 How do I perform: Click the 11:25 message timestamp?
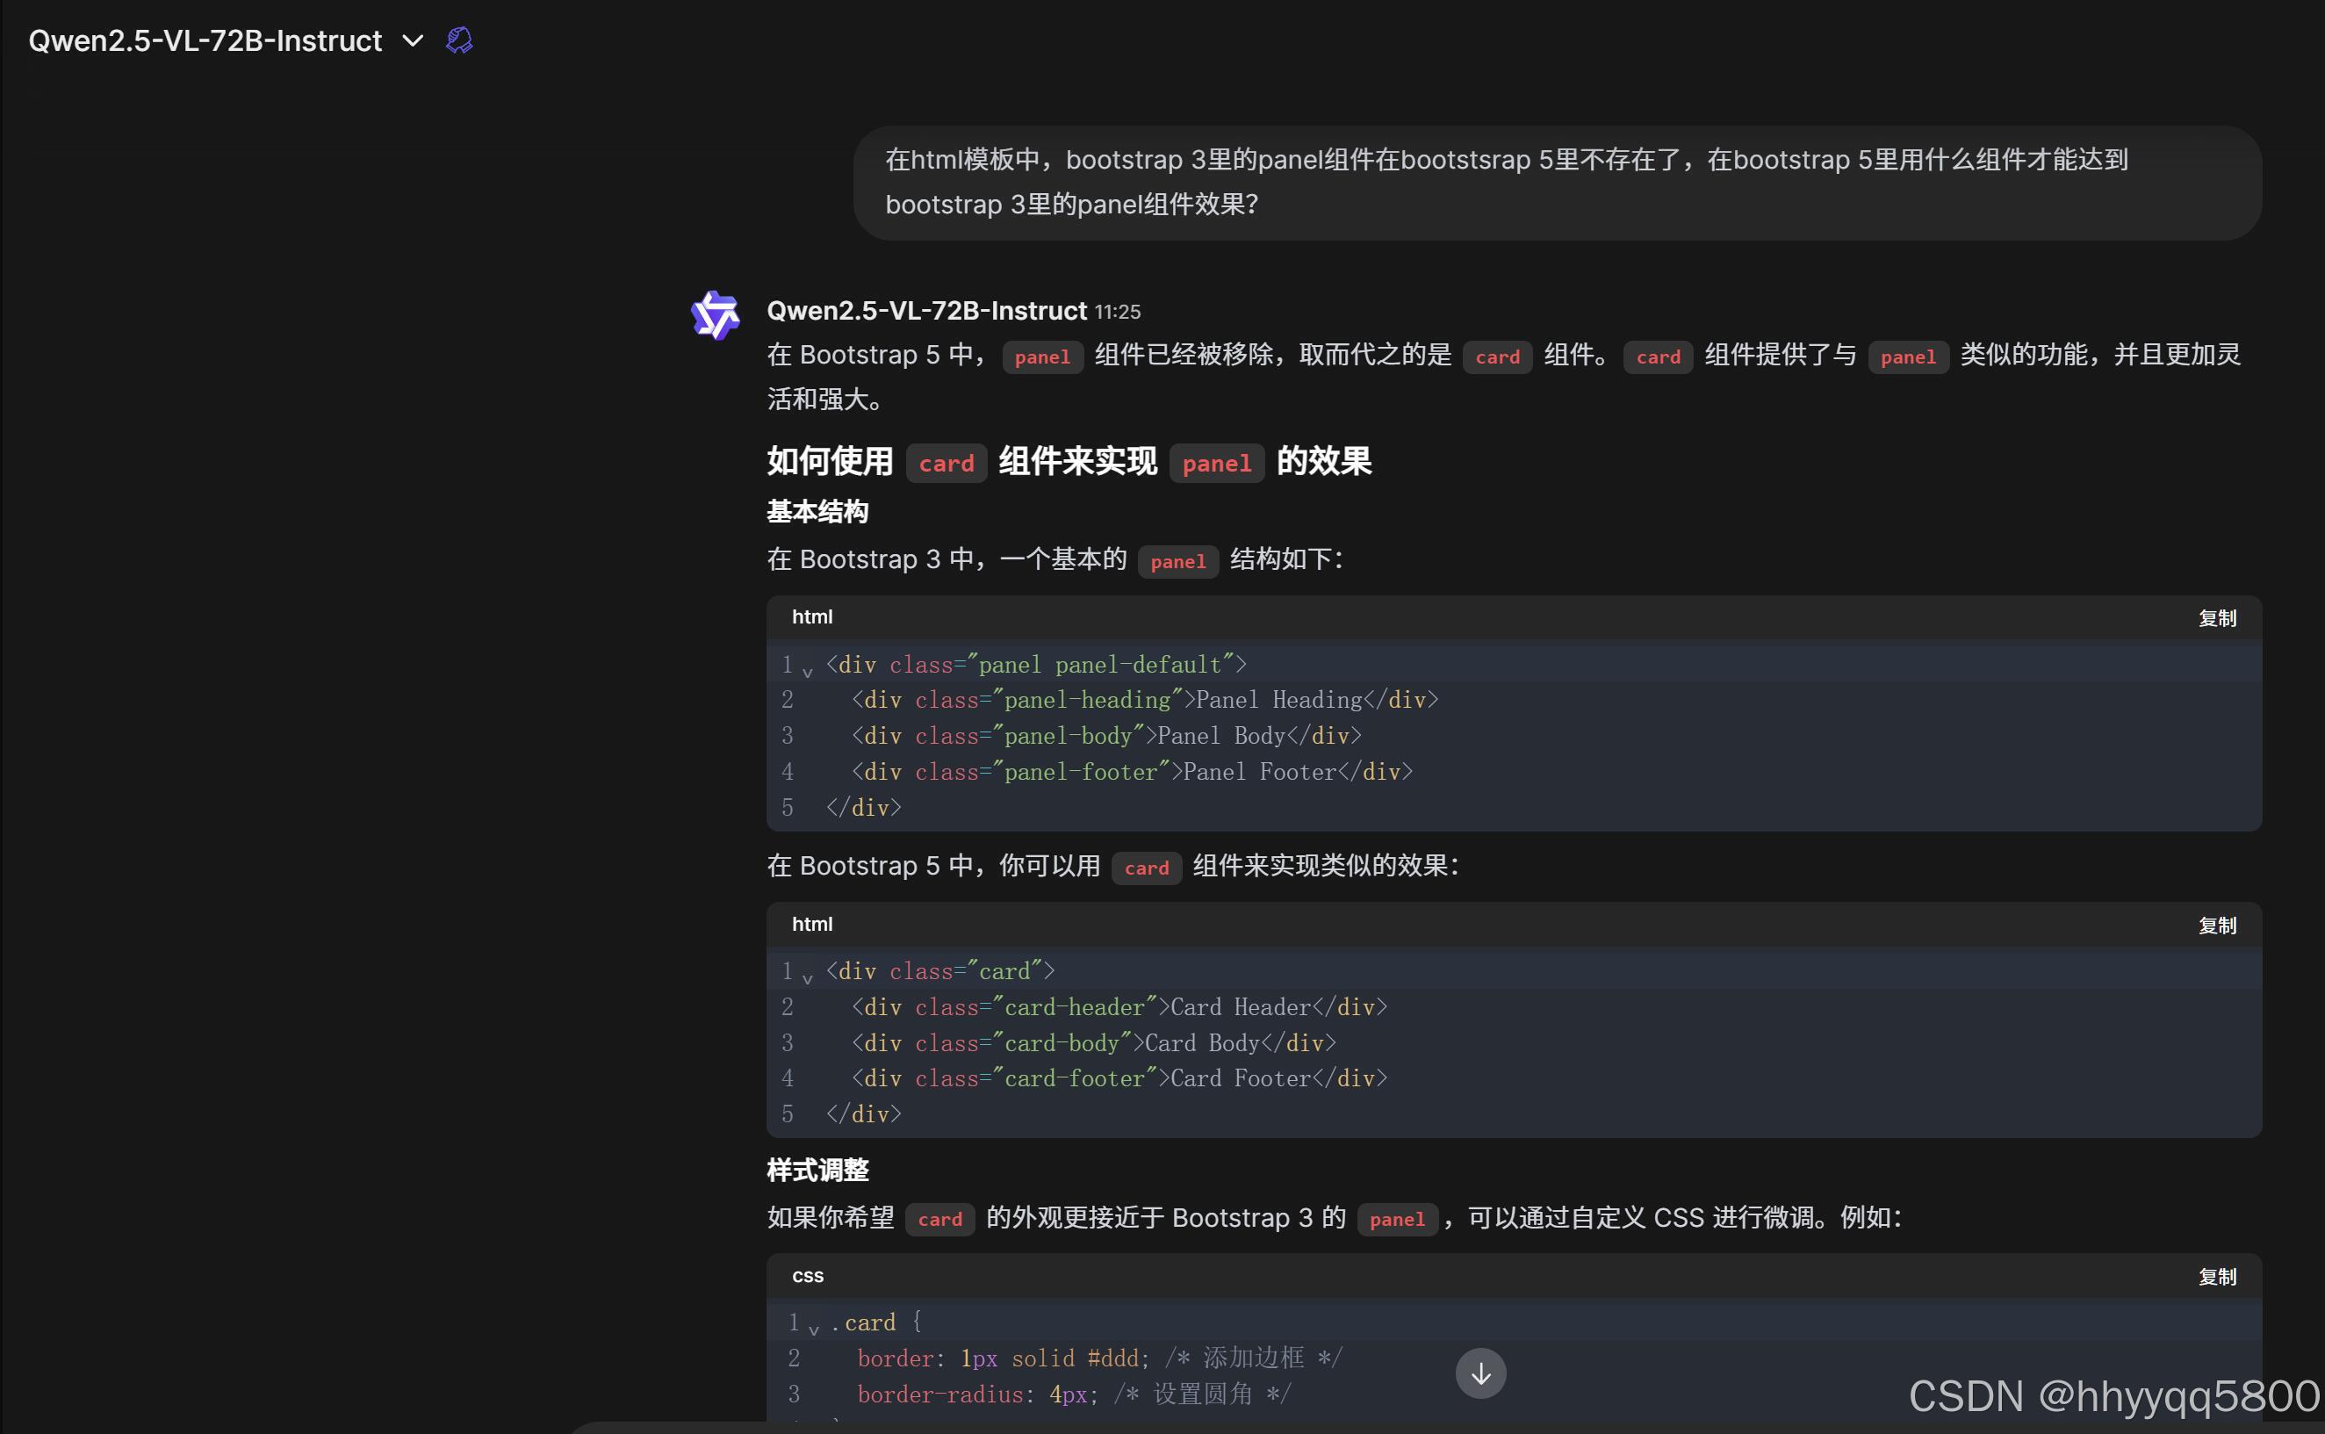[1117, 312]
